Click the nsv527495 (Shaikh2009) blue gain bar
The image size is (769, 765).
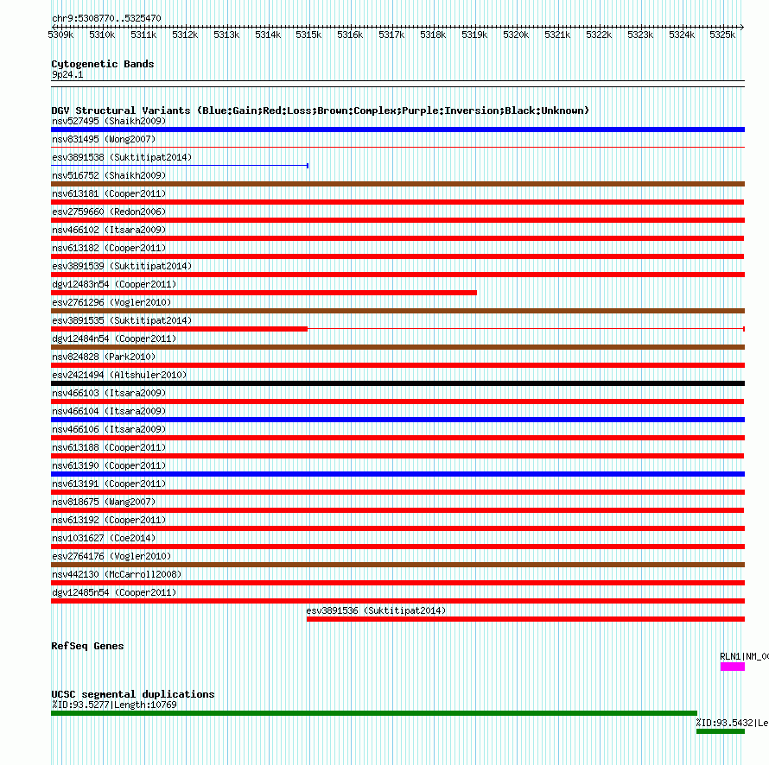click(397, 130)
